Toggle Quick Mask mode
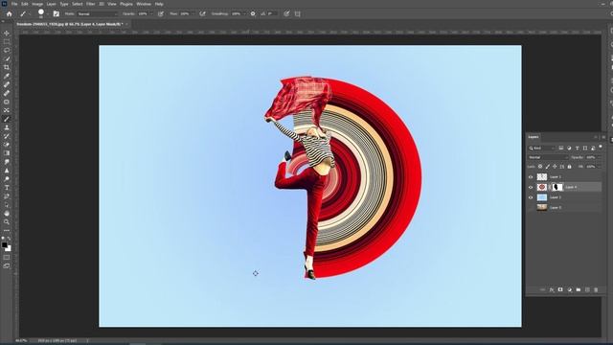This screenshot has height=345, width=613. [7, 258]
